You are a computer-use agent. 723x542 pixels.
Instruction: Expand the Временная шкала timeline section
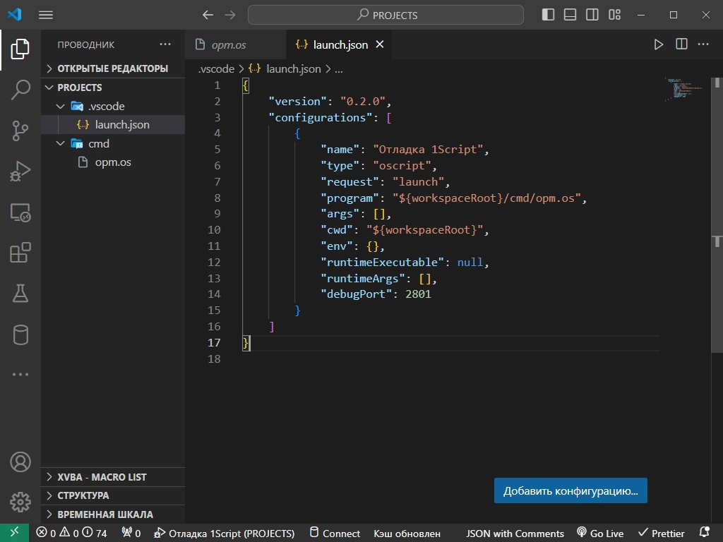113,514
